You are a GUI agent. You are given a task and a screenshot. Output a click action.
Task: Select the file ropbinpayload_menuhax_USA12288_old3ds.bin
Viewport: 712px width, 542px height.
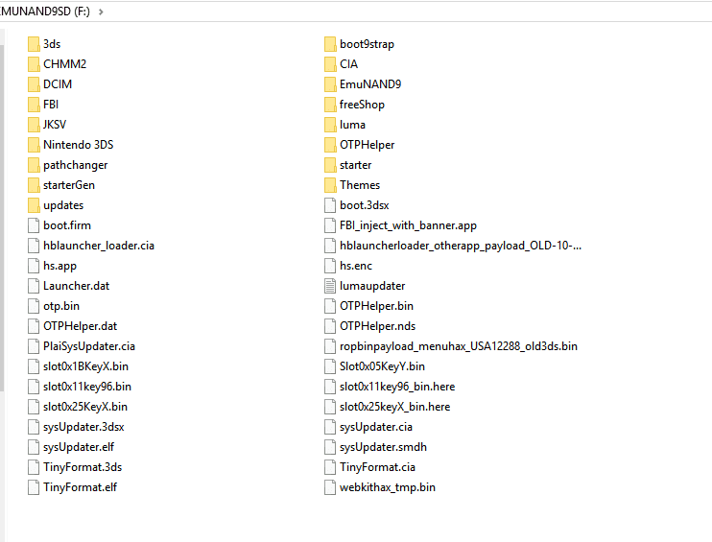coord(459,346)
